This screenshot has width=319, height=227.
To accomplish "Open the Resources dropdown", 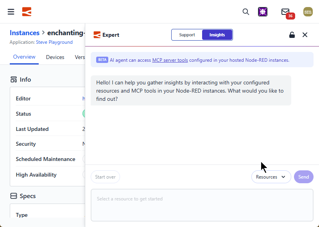I will click(271, 177).
